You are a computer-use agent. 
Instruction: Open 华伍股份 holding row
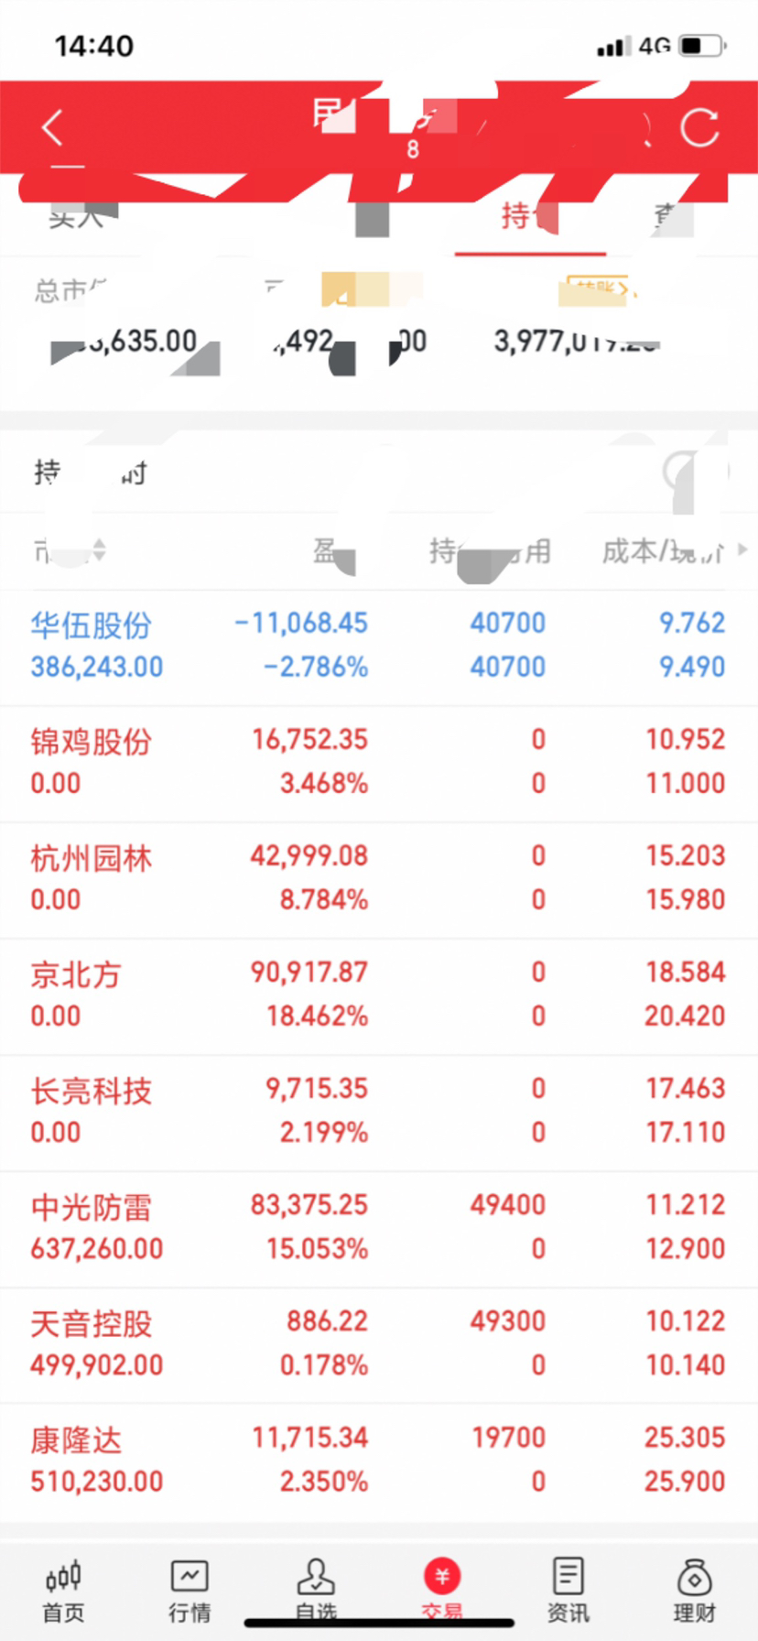379,647
